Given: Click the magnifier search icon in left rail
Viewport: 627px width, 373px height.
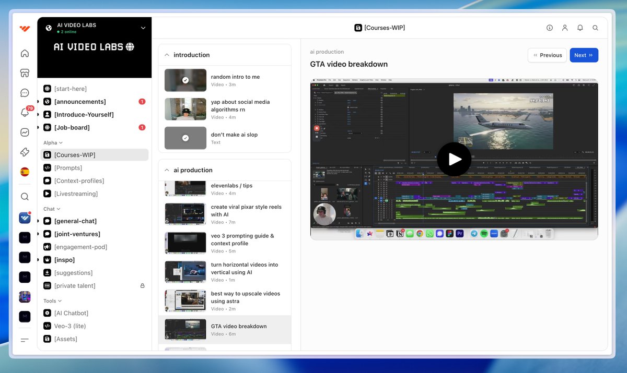Looking at the screenshot, I should click(25, 197).
